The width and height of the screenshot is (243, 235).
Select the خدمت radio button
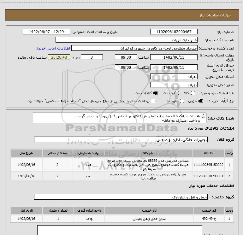pyautogui.click(x=177, y=93)
